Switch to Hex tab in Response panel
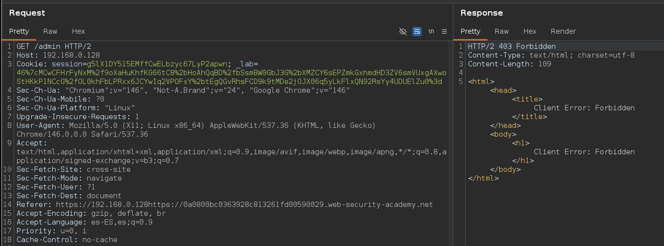This screenshot has height=246, width=664. click(530, 31)
